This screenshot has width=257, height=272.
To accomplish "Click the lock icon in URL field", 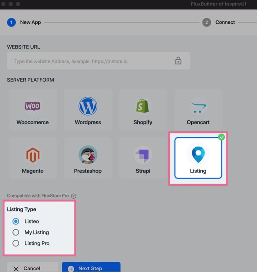I will [178, 61].
